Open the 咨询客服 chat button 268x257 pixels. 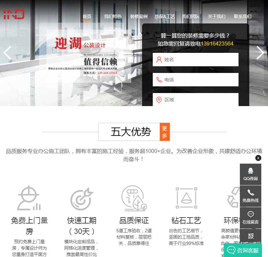click(243, 250)
